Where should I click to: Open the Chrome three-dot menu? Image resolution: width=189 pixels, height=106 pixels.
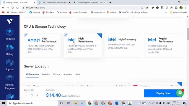[186, 8]
